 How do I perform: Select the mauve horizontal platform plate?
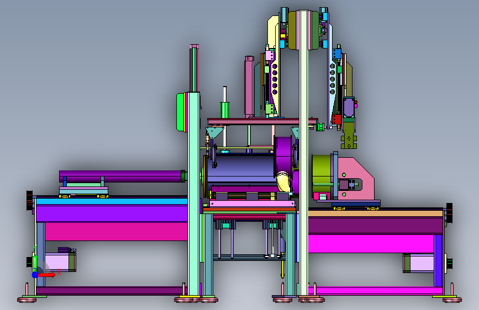point(262,122)
